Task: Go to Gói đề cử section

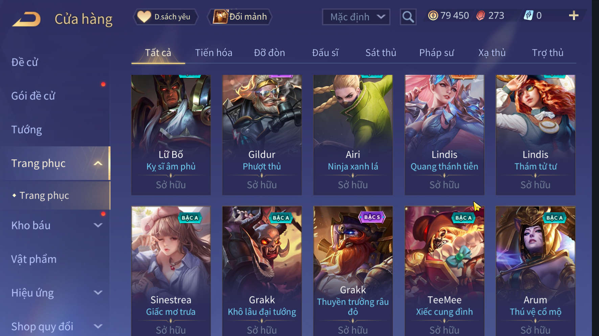Action: 33,96
